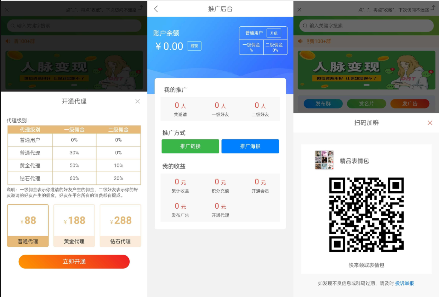The width and height of the screenshot is (439, 297).
Task: Click the QR code image
Action: [366, 215]
